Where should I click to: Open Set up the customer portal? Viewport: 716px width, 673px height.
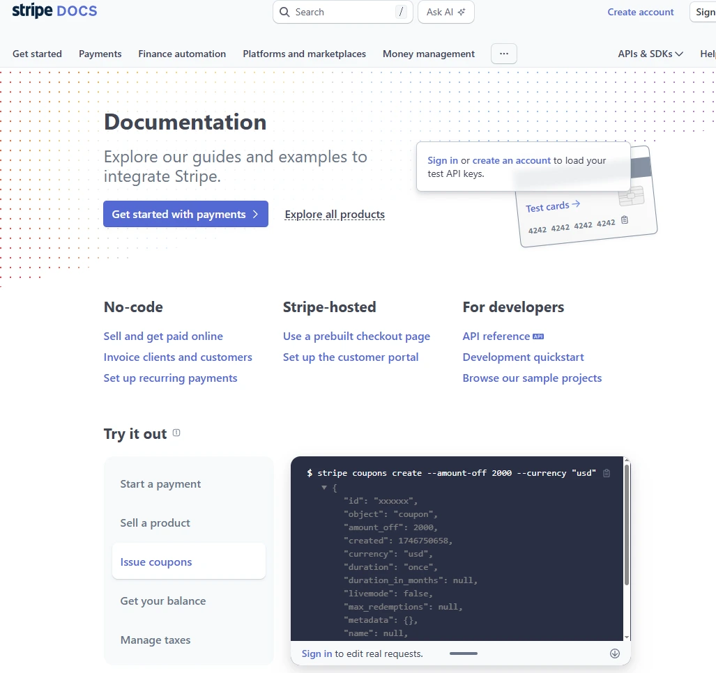(x=351, y=357)
